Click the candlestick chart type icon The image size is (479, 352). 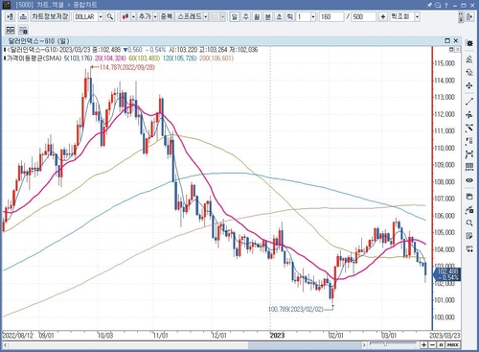point(125,16)
